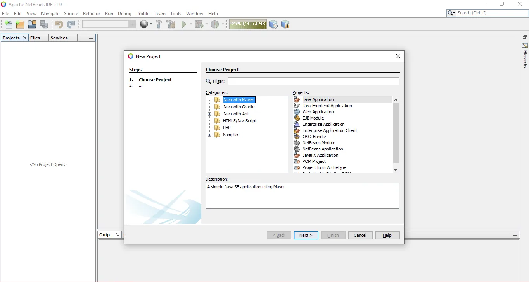This screenshot has height=282, width=529.
Task: Open the Hierarchy side tab
Action: (x=525, y=56)
